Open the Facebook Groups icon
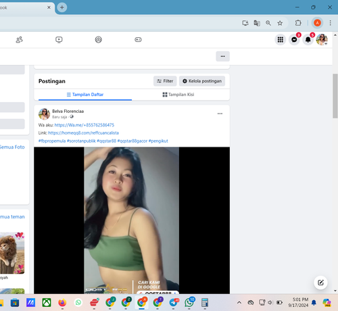Image resolution: width=338 pixels, height=311 pixels. [x=98, y=40]
